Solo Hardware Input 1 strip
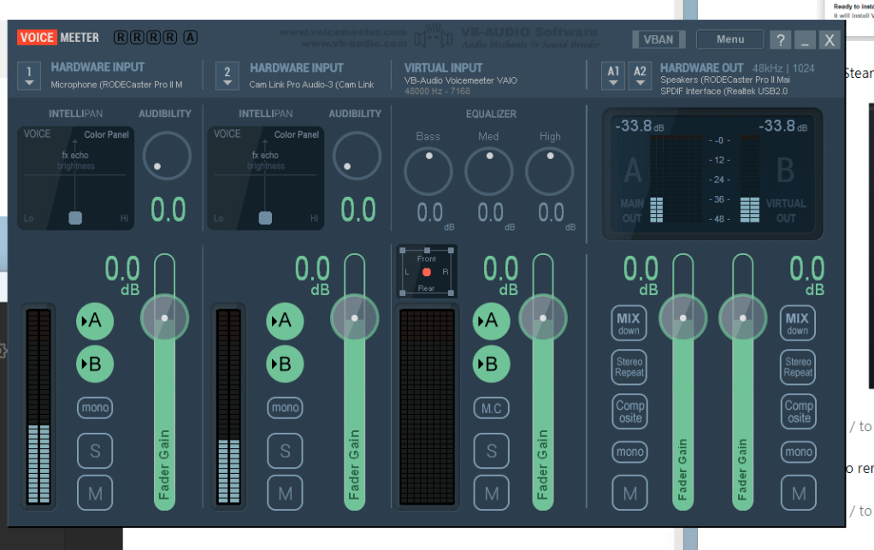Screen dimensions: 874x550 95,450
